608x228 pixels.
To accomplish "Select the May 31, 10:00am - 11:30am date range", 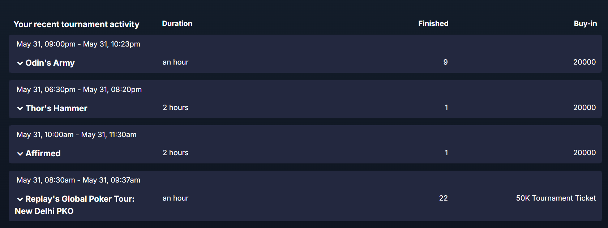I will [77, 135].
